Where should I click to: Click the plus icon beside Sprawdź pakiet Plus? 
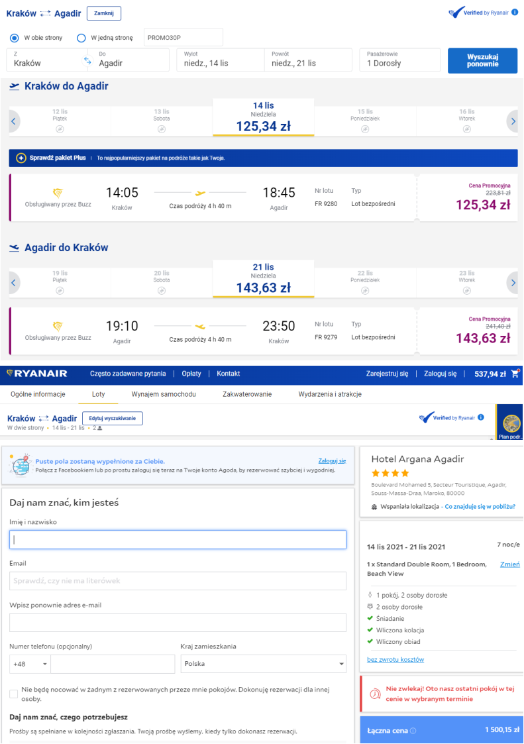pos(21,158)
